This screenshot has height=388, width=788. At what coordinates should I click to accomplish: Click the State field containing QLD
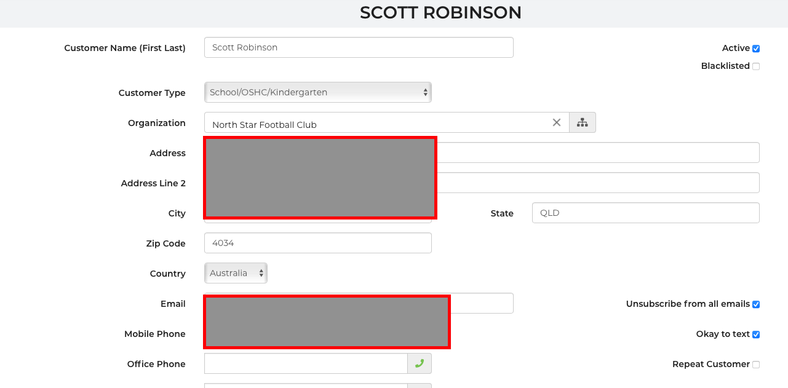[645, 213]
